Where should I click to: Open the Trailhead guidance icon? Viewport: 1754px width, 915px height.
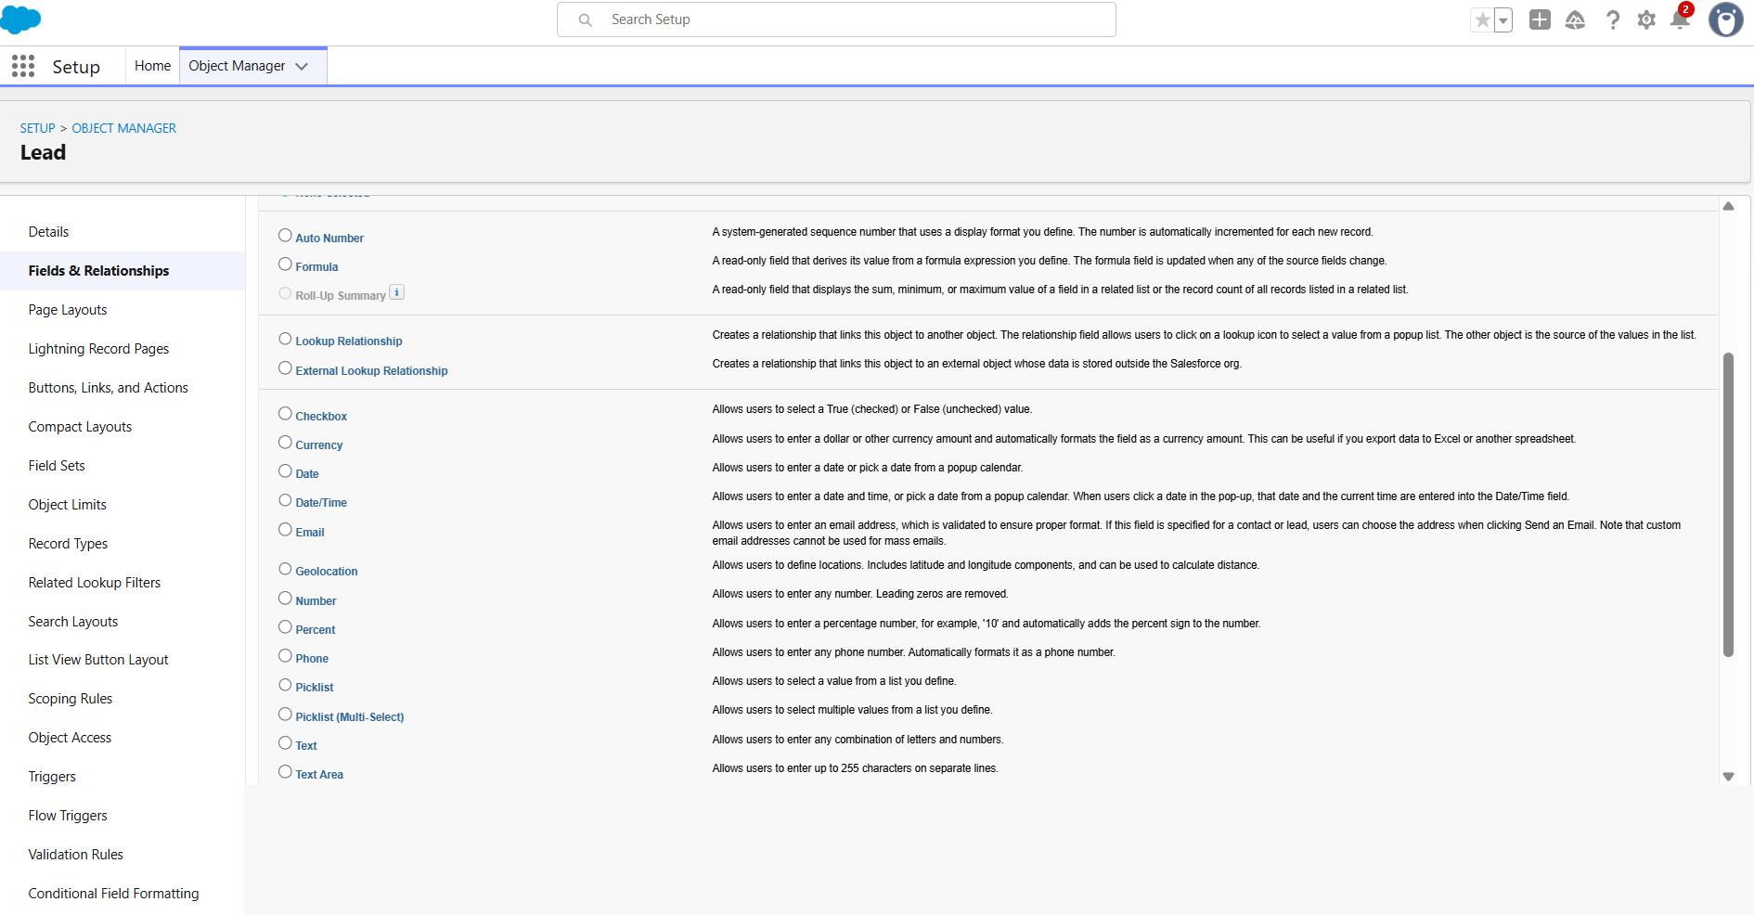(x=1575, y=19)
